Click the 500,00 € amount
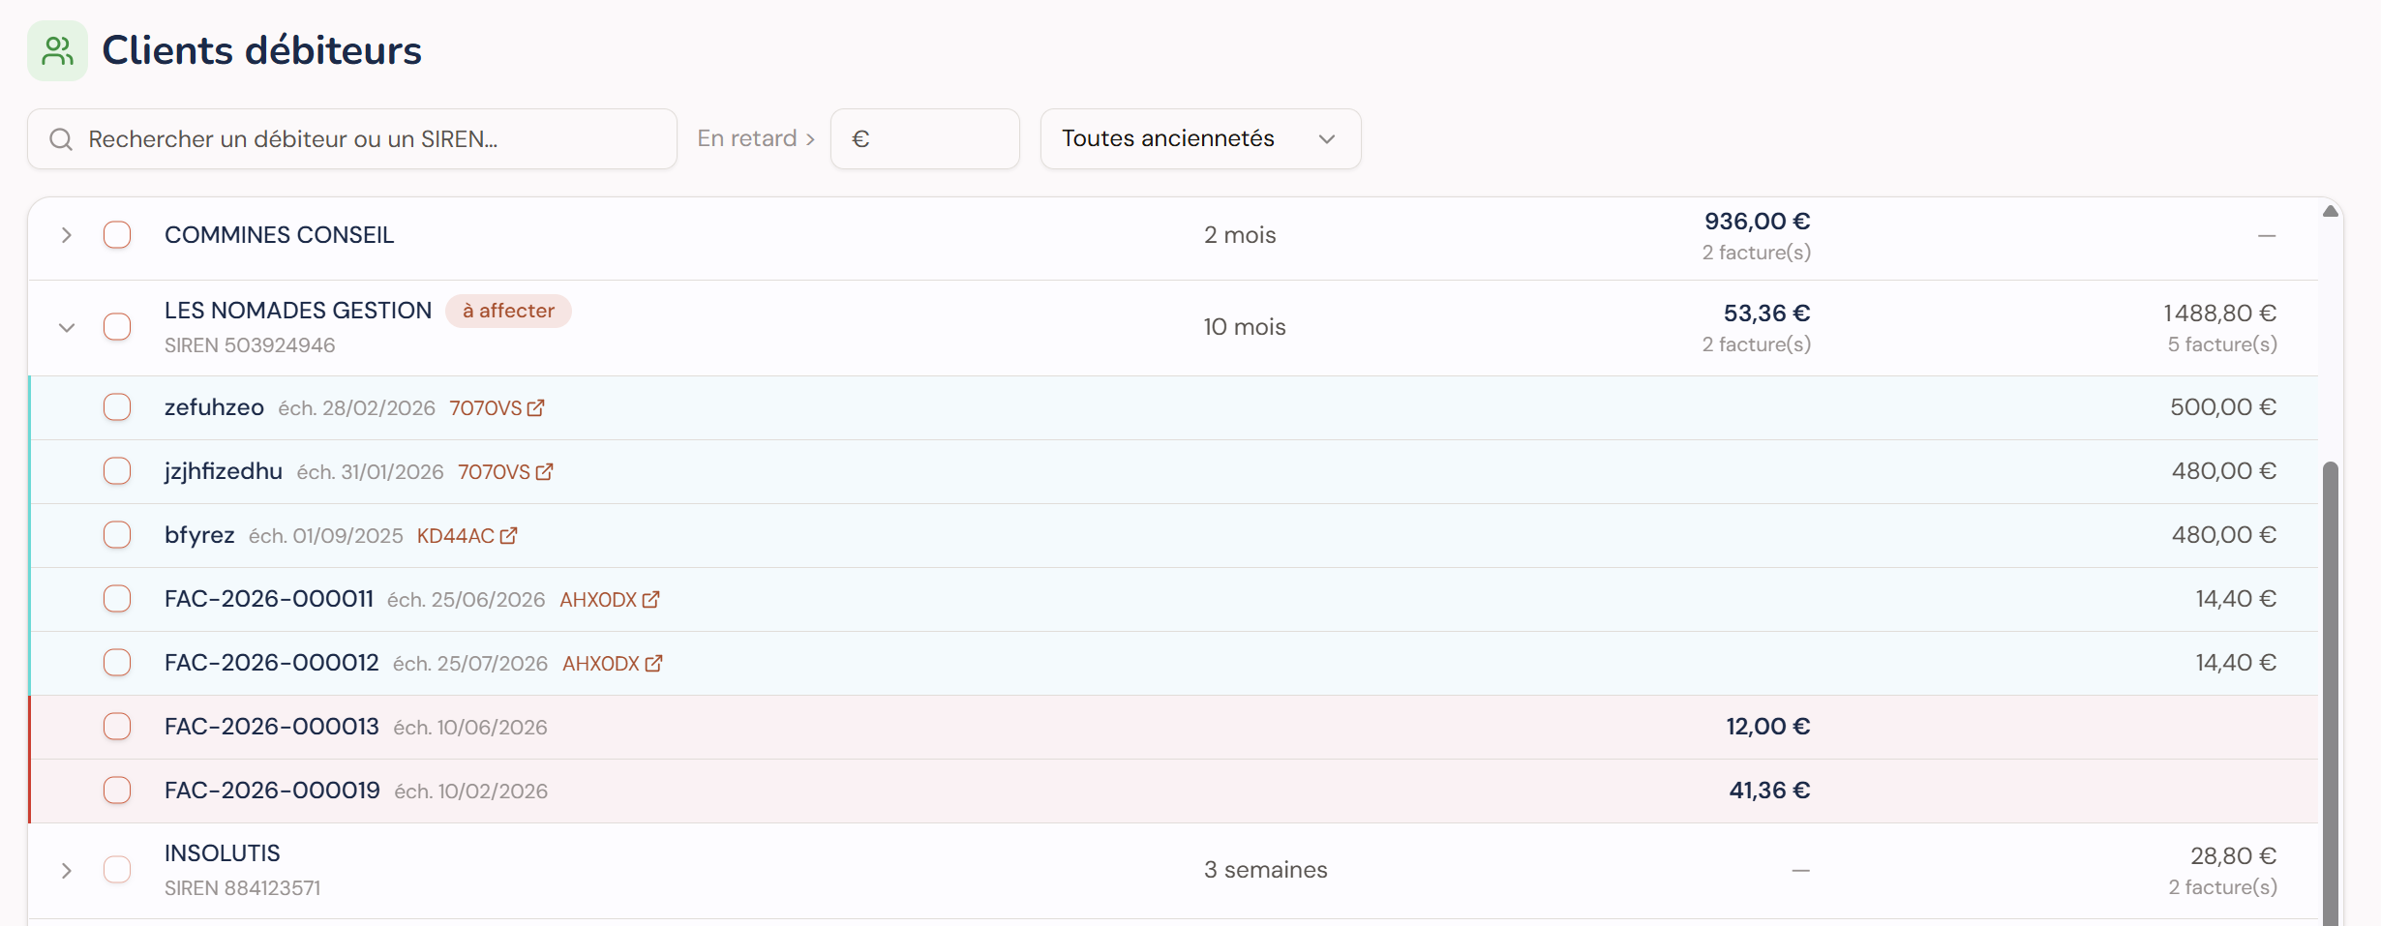Screen dimensions: 2381x926 pyautogui.click(x=2222, y=407)
